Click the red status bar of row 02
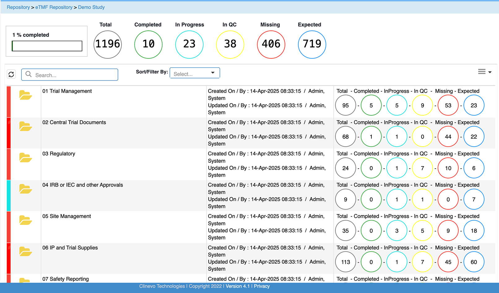The width and height of the screenshot is (499, 293). coord(9,133)
